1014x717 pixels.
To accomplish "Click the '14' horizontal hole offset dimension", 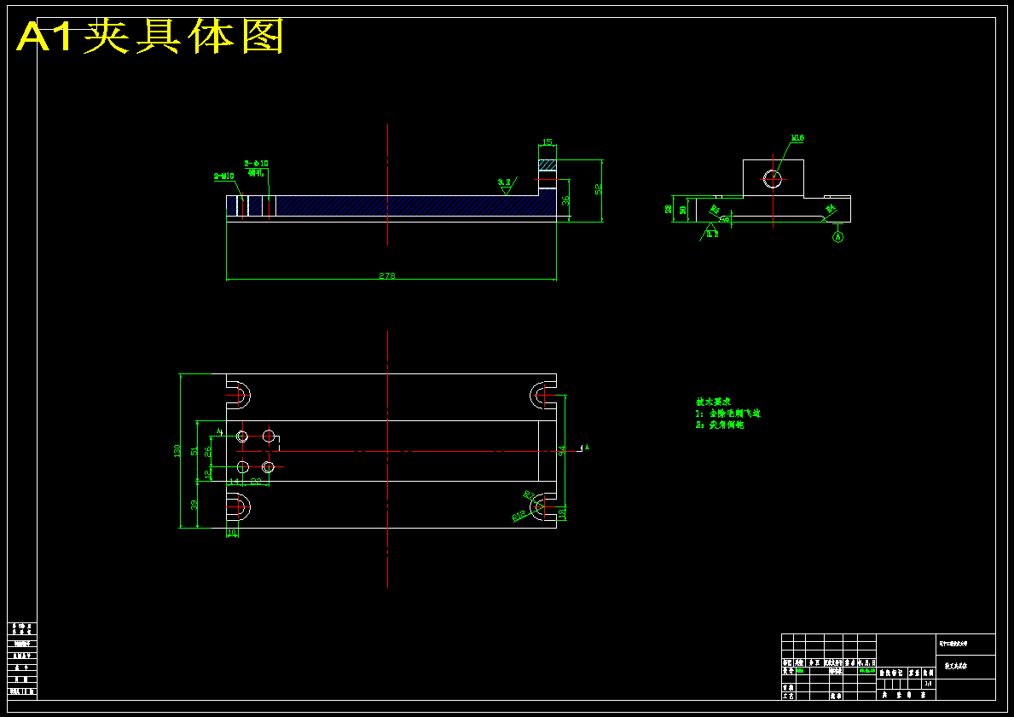I will (x=235, y=481).
